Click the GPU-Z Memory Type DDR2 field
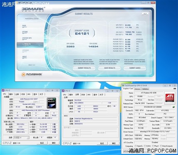Viewport: 178px width, 155px height. click(141, 124)
